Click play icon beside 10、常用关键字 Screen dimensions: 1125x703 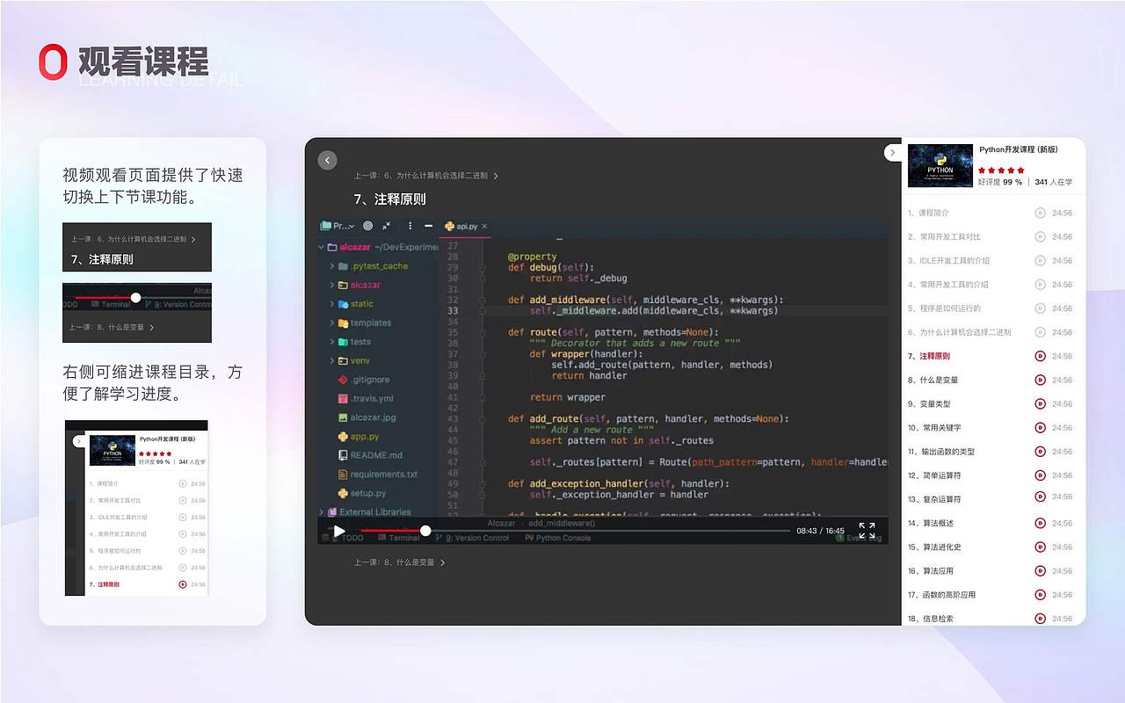click(x=1040, y=428)
